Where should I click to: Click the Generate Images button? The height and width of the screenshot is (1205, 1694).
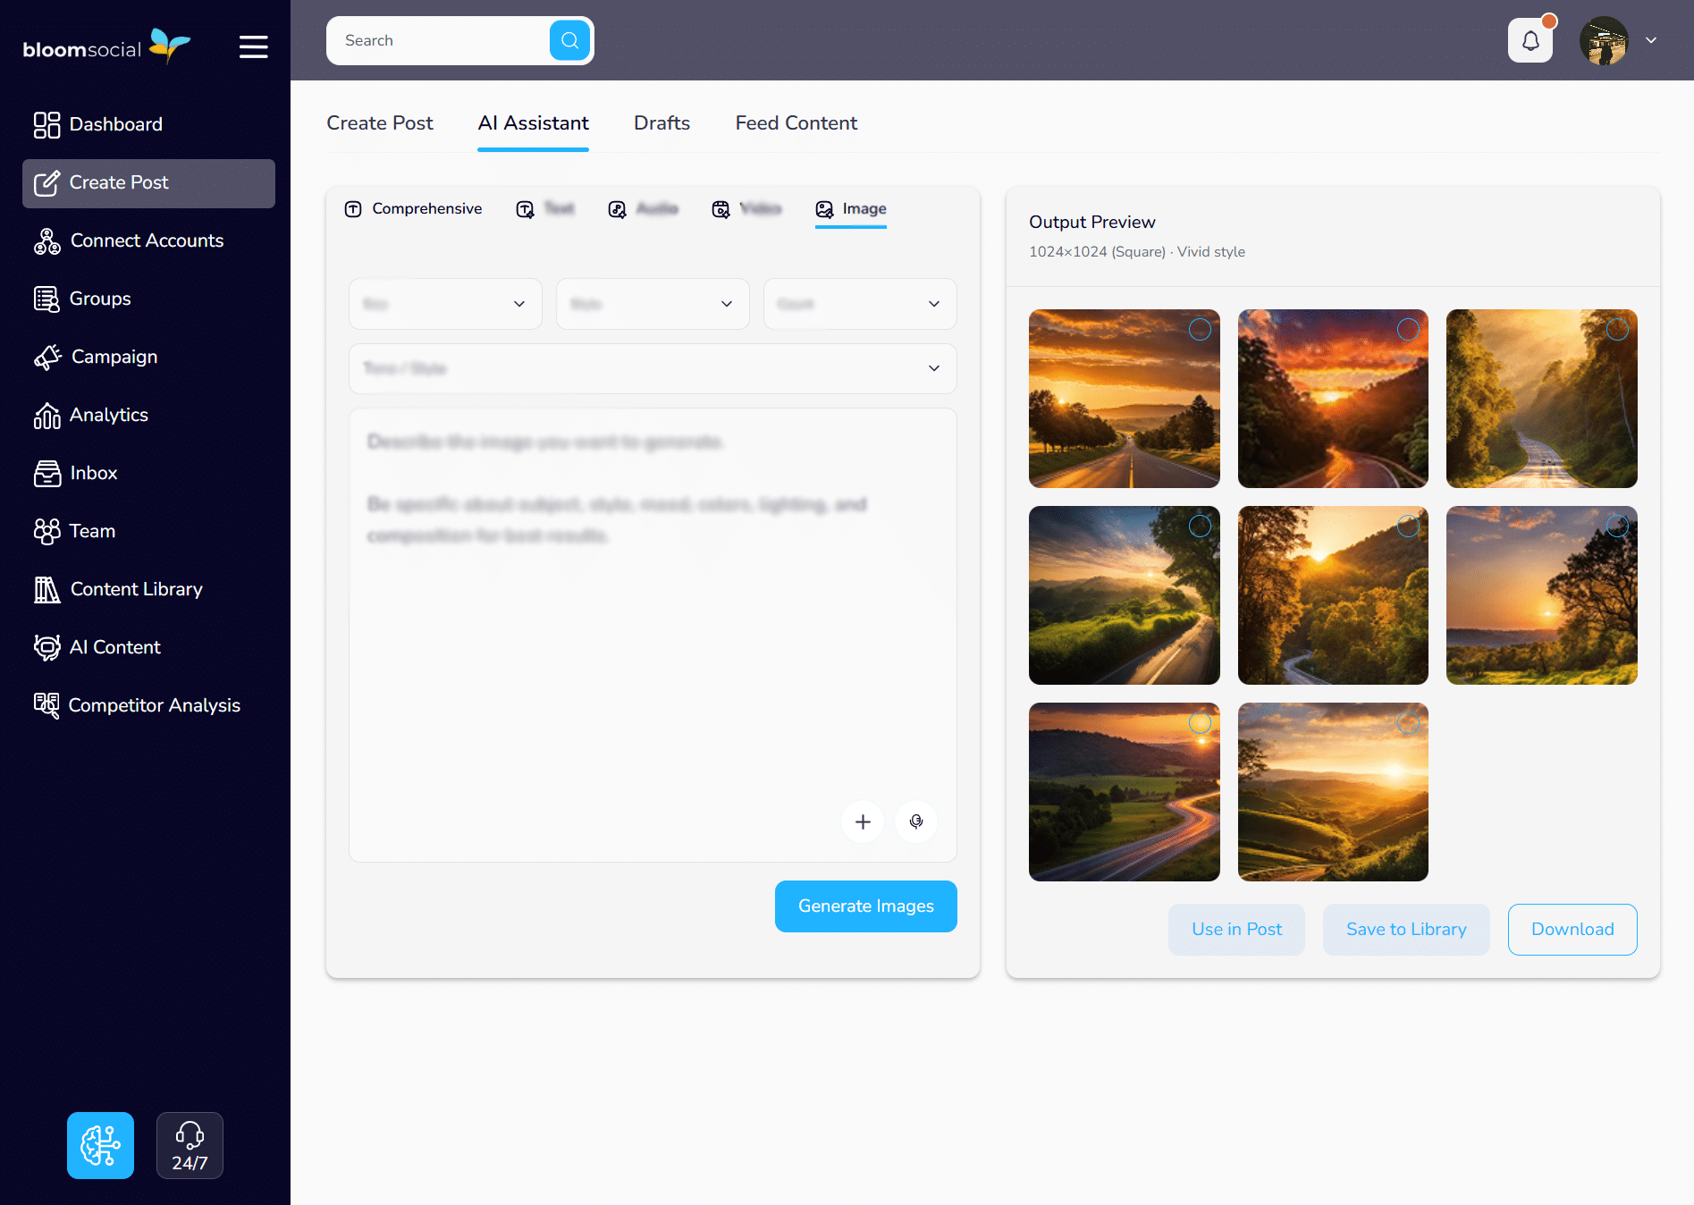point(866,906)
